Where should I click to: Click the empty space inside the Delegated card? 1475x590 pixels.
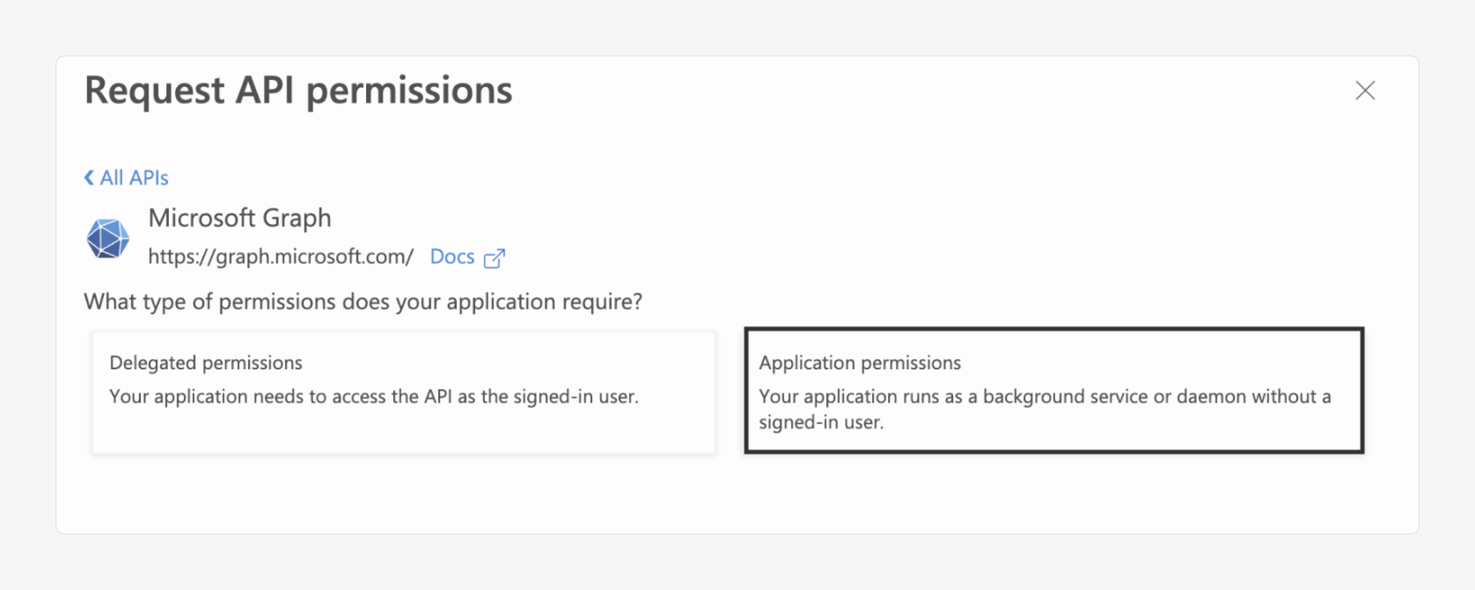point(404,432)
